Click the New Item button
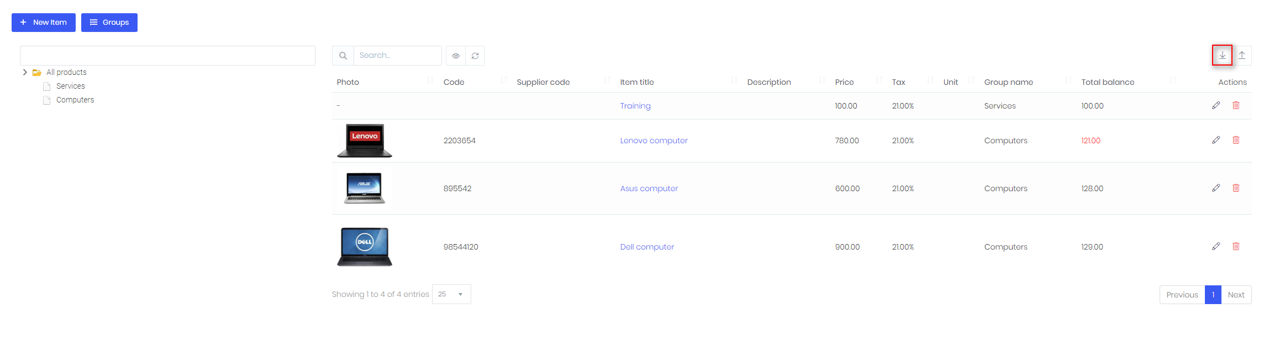This screenshot has width=1264, height=341. coord(44,23)
